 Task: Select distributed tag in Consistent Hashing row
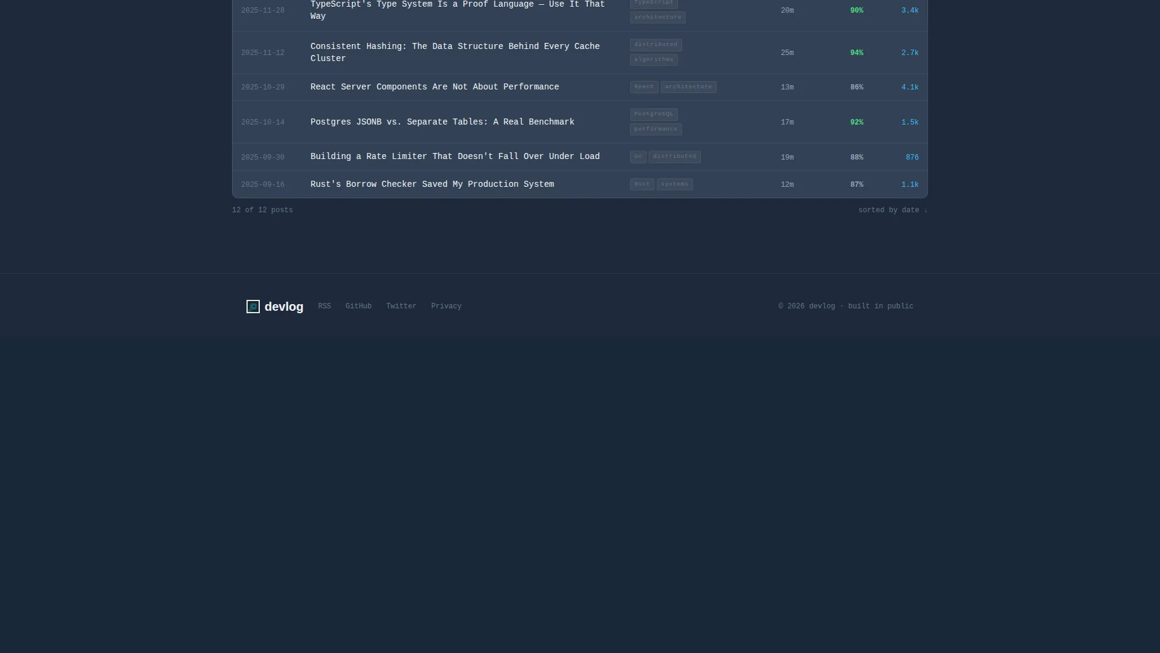[x=656, y=45]
